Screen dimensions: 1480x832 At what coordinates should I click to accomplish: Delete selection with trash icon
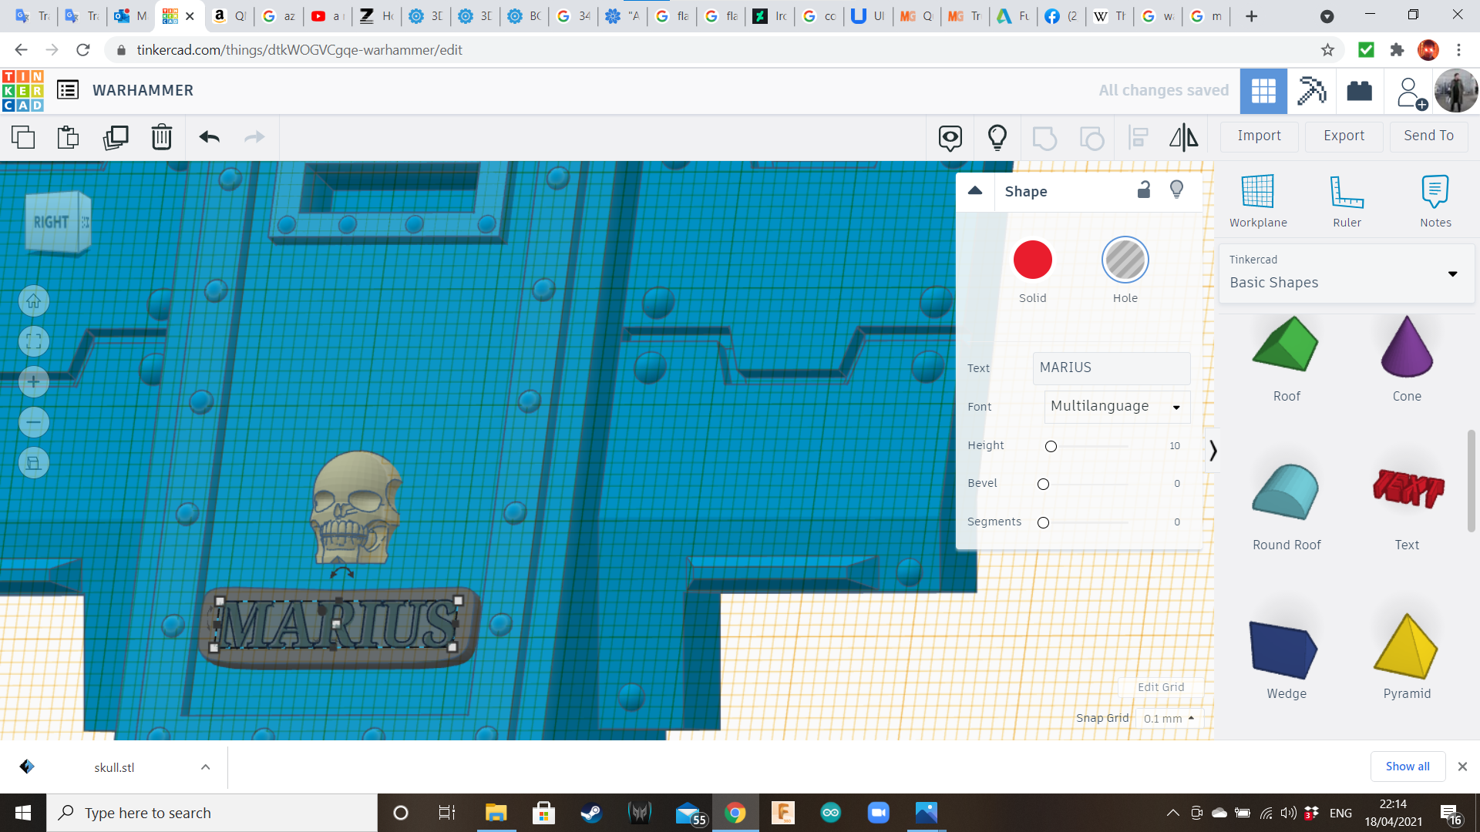[161, 137]
